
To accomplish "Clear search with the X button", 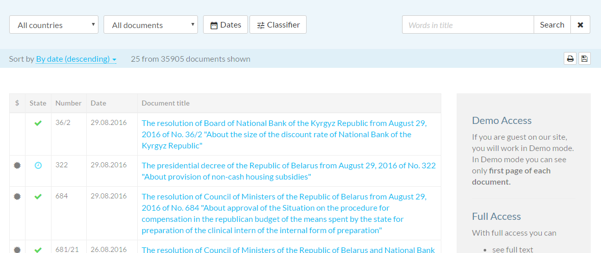I will pos(580,24).
